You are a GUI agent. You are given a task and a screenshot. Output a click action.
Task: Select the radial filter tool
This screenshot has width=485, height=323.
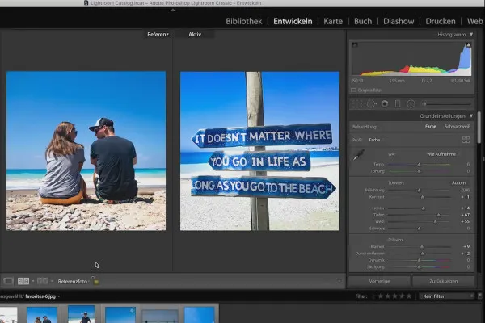(410, 103)
